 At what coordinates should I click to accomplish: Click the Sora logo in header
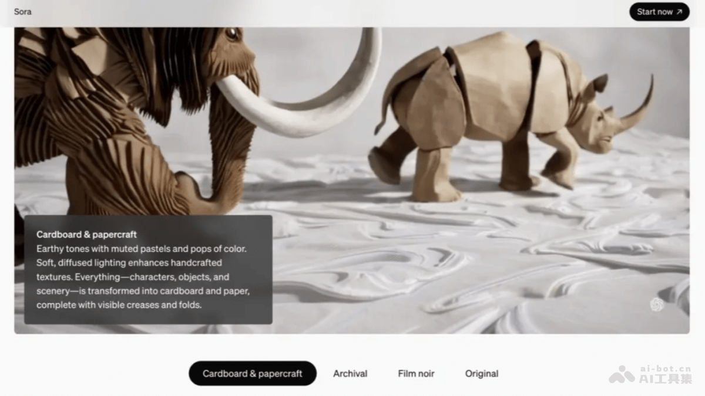point(23,11)
